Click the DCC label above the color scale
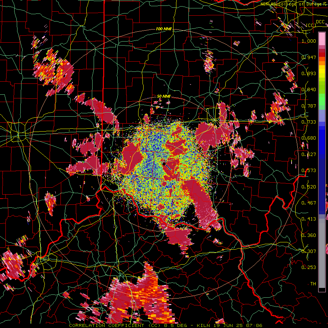This screenshot has height=328, width=328. click(320, 22)
